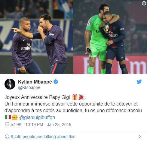Click the gift box emoji
This screenshot has width=147, height=142.
click(x=75, y=97)
